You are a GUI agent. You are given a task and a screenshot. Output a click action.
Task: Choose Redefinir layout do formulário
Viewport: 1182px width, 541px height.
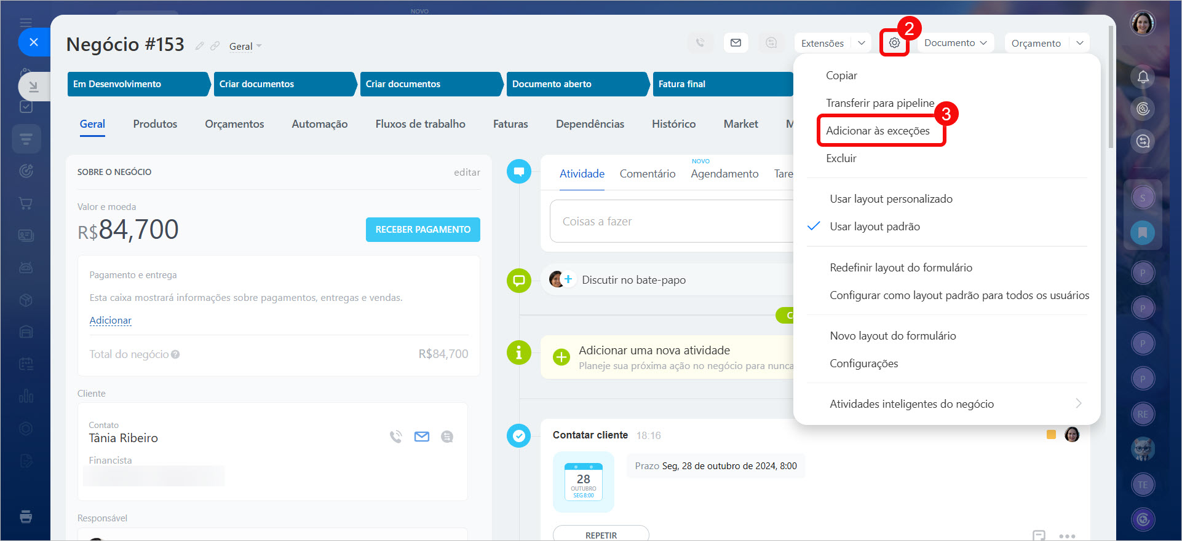point(901,268)
